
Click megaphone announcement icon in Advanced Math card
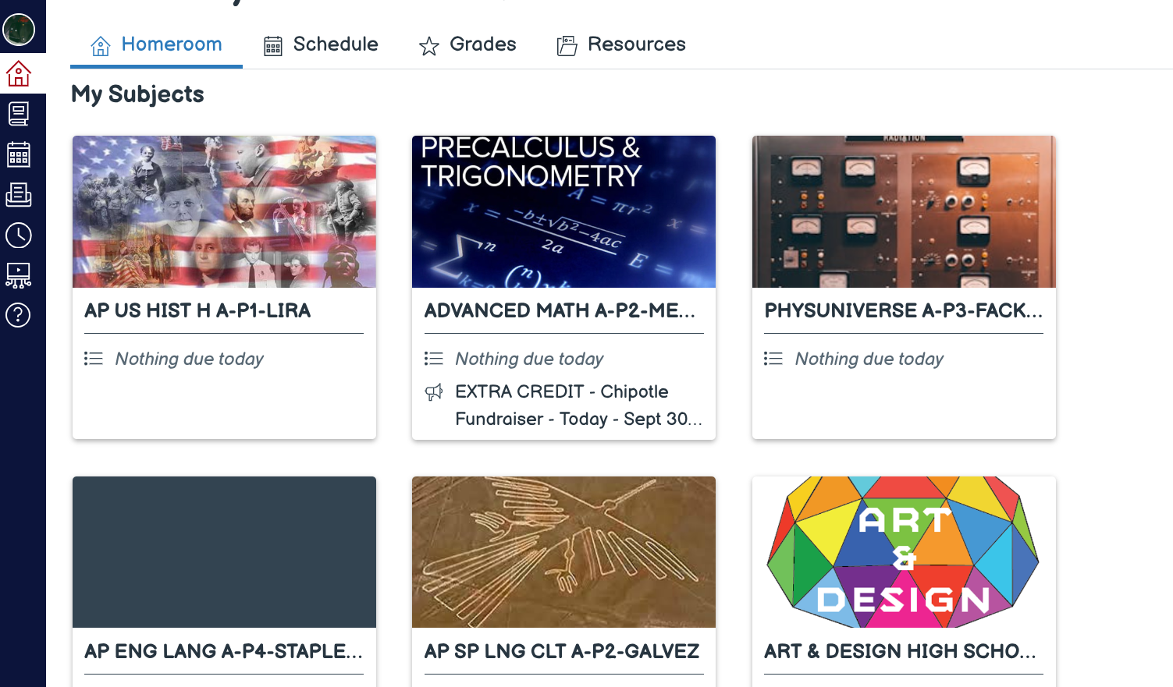[434, 391]
